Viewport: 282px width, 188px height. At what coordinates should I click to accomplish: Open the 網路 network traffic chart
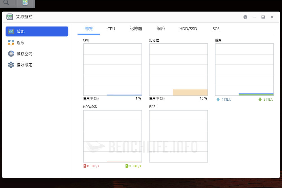coord(244,70)
